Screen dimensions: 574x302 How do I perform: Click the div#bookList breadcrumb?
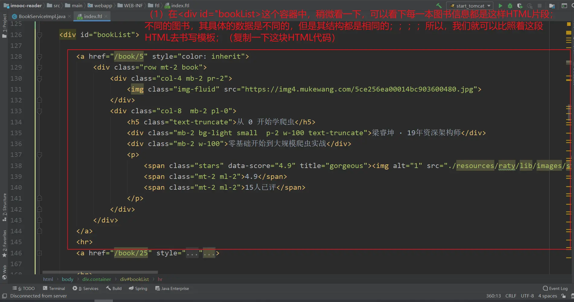point(134,279)
